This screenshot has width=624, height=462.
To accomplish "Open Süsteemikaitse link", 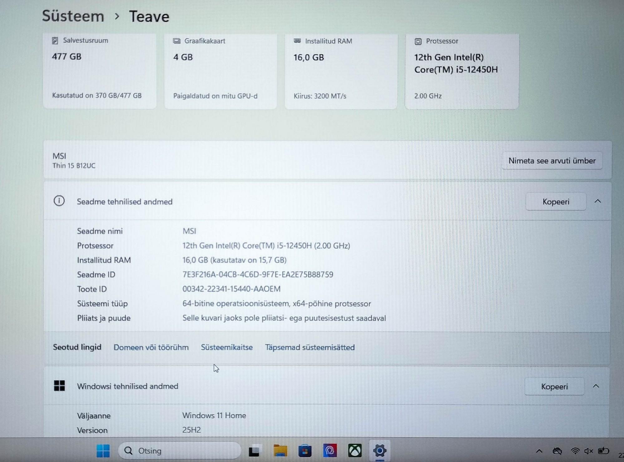I will 227,347.
